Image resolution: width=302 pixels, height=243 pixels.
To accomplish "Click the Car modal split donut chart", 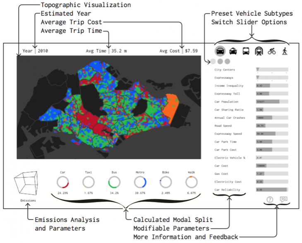I will [63, 182].
